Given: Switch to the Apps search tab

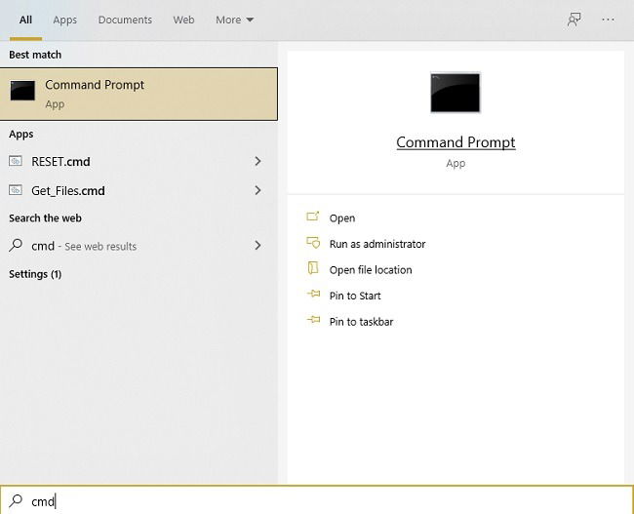Looking at the screenshot, I should tap(64, 20).
